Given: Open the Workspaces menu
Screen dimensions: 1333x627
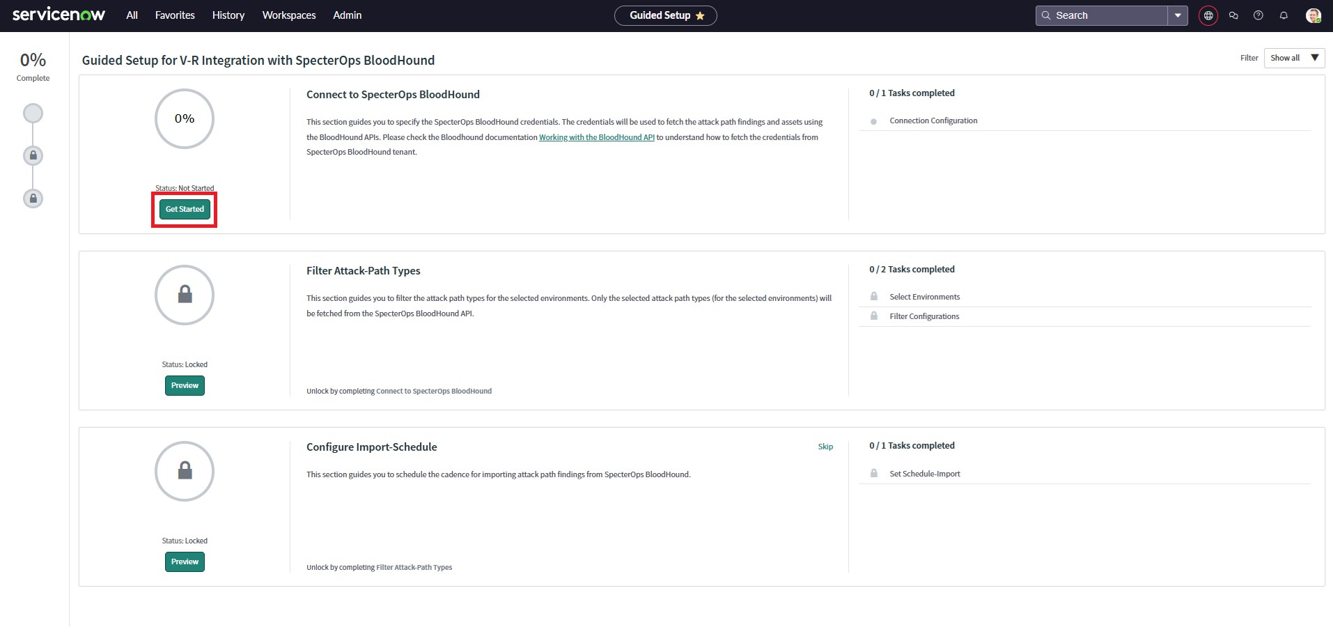Looking at the screenshot, I should [x=289, y=15].
